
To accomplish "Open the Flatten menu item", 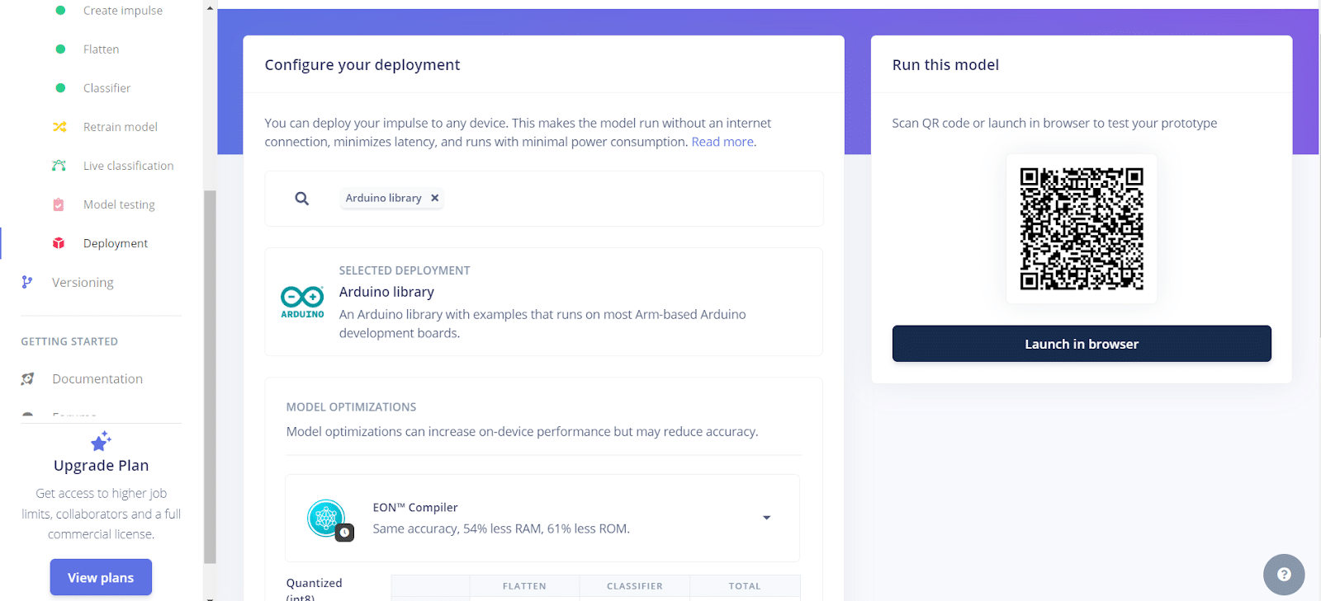I will (x=101, y=49).
